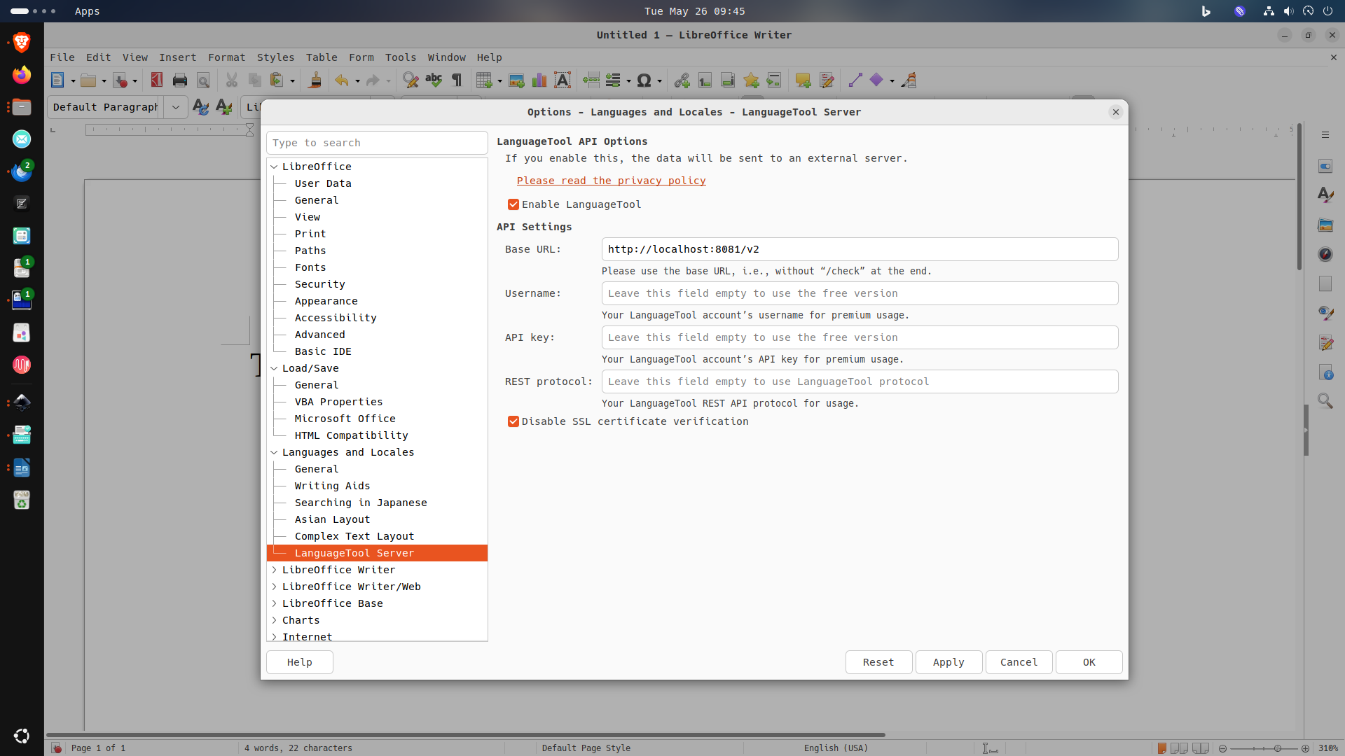
Task: Click the Reset button
Action: (x=878, y=662)
